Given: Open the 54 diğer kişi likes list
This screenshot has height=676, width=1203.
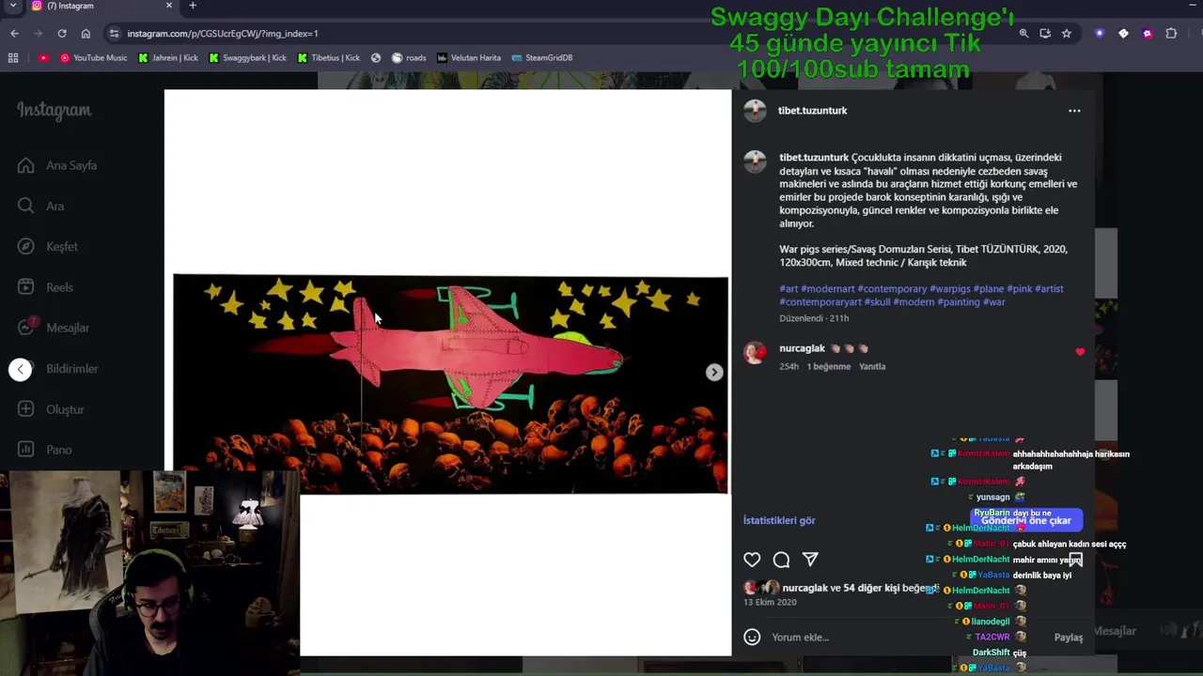Looking at the screenshot, I should pos(871,588).
